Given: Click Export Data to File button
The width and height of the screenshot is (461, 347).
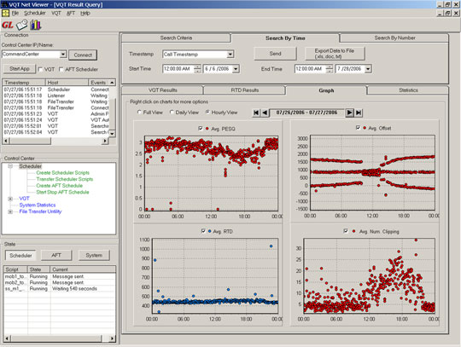Looking at the screenshot, I should (335, 54).
